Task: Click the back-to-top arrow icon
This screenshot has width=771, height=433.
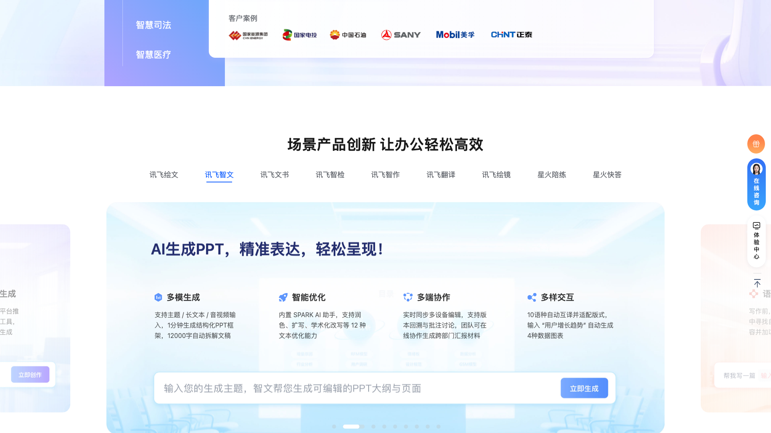Action: [757, 283]
